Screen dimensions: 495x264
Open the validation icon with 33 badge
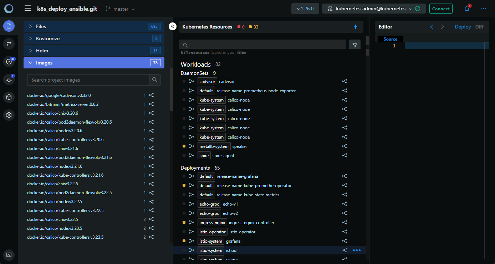click(9, 62)
